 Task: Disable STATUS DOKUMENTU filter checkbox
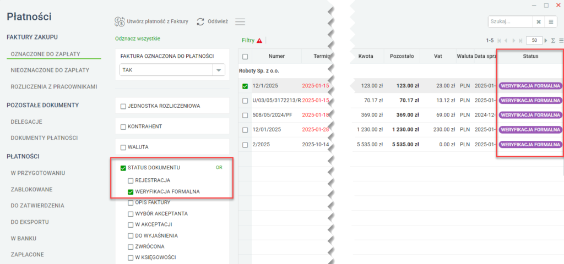tap(123, 168)
